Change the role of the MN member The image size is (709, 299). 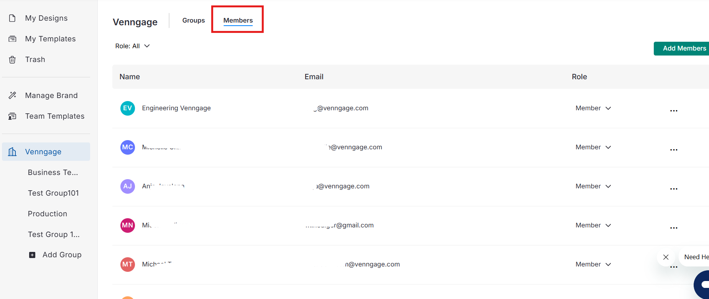coord(593,225)
